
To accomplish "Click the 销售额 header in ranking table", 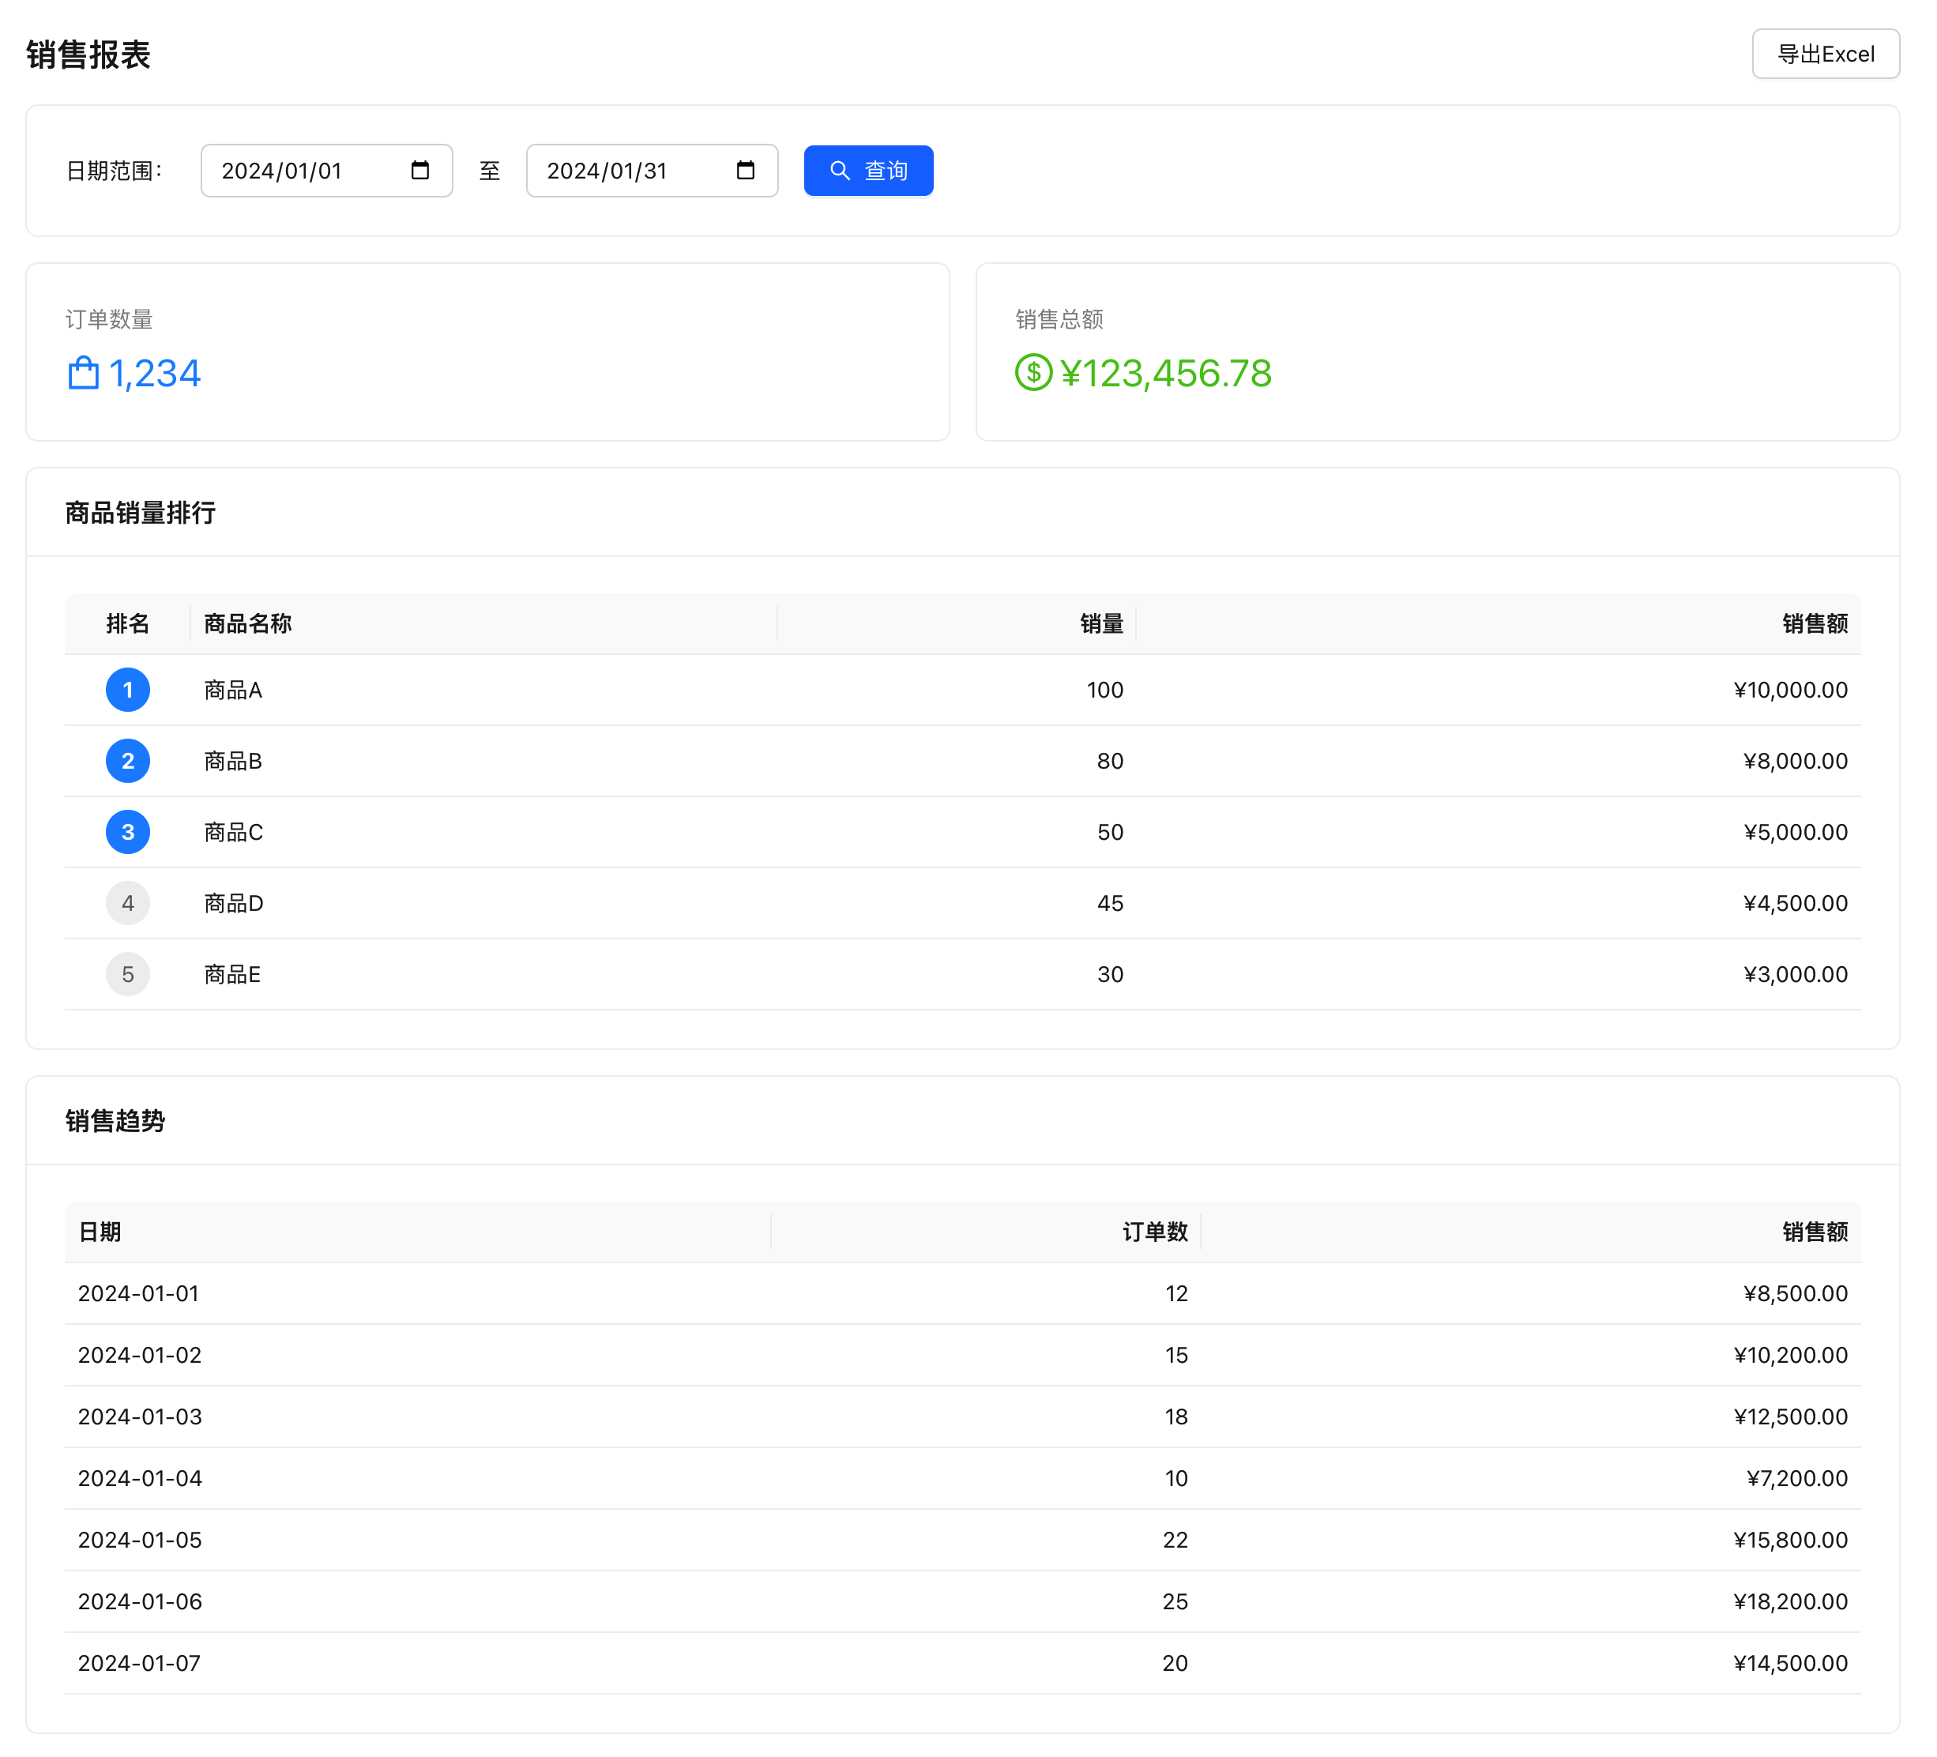I will (1814, 623).
